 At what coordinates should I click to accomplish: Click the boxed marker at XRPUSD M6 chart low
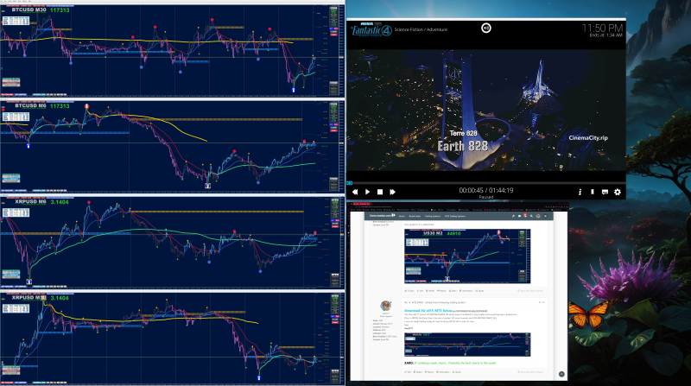tap(29, 282)
